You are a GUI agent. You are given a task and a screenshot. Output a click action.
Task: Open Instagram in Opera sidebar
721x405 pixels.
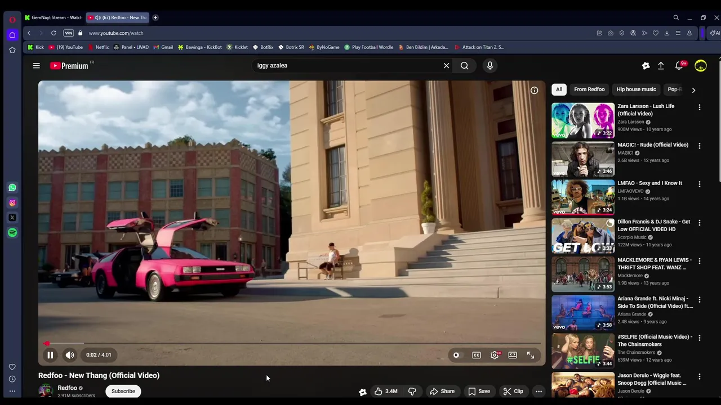pos(12,202)
